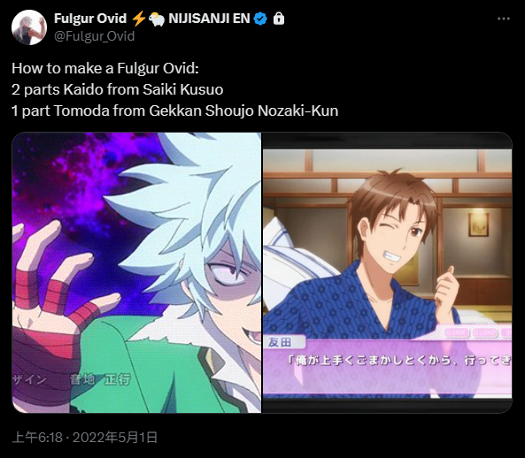Viewport: 525px width, 458px height.
Task: Open the Tomoda visual novel image
Action: [x=387, y=272]
